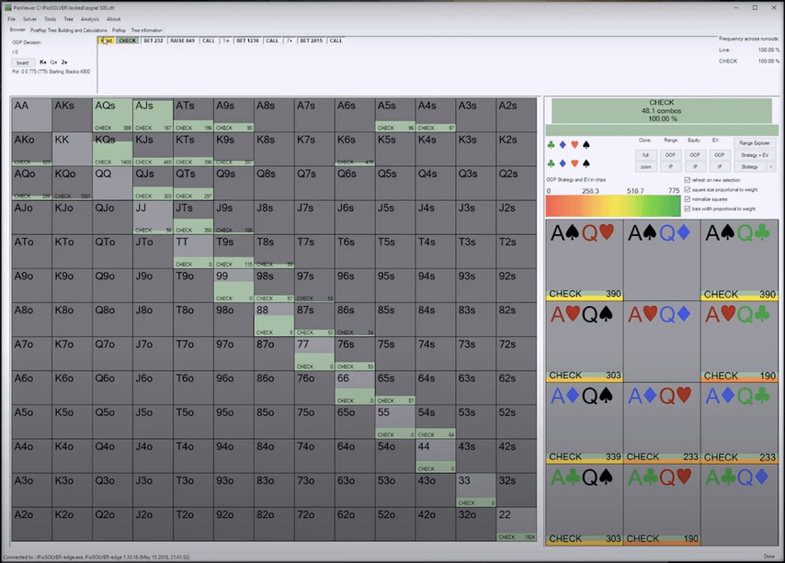Select the CALL node after RAISE 849
Image resolution: width=785 pixels, height=563 pixels.
pyautogui.click(x=209, y=40)
